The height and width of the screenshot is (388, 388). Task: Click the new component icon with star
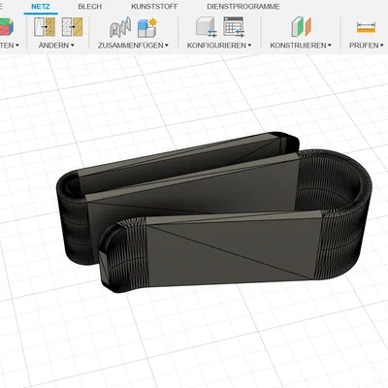(147, 27)
